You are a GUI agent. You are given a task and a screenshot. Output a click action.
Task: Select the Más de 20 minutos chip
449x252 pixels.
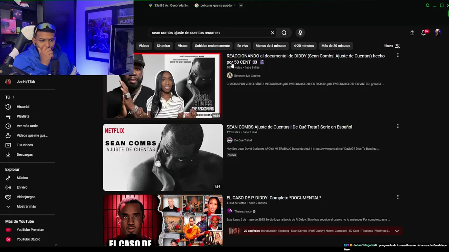point(336,45)
